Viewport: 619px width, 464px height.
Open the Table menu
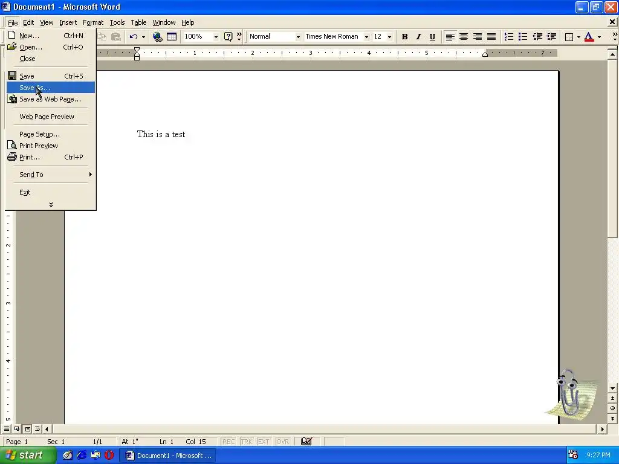[x=138, y=22]
